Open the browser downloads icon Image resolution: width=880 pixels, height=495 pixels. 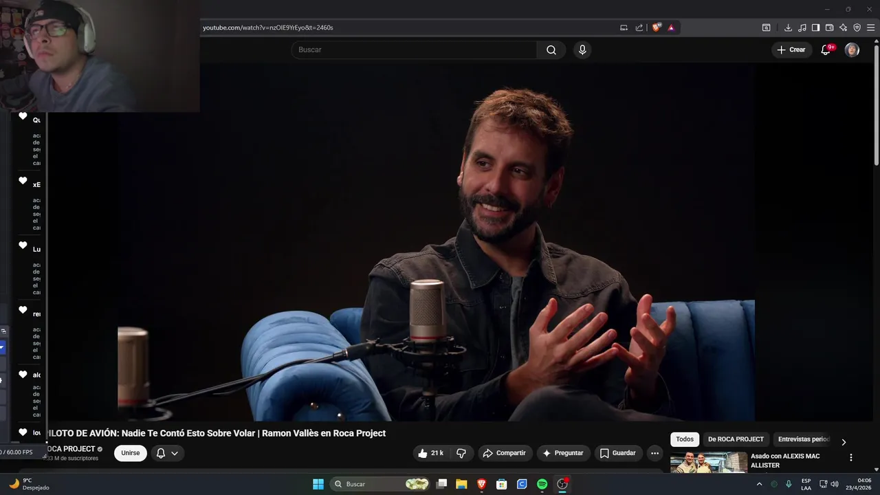click(x=788, y=27)
